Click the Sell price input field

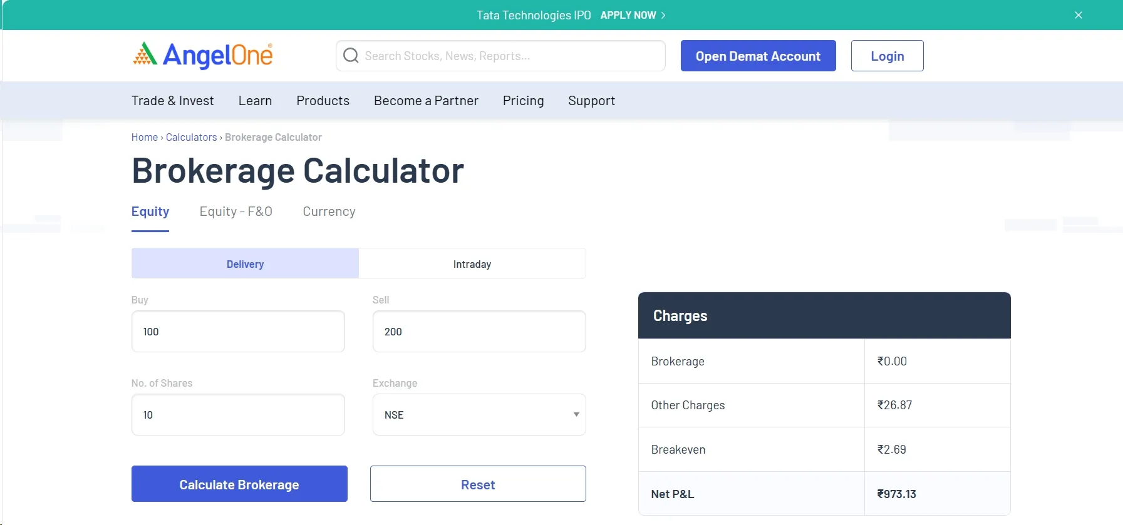(479, 332)
